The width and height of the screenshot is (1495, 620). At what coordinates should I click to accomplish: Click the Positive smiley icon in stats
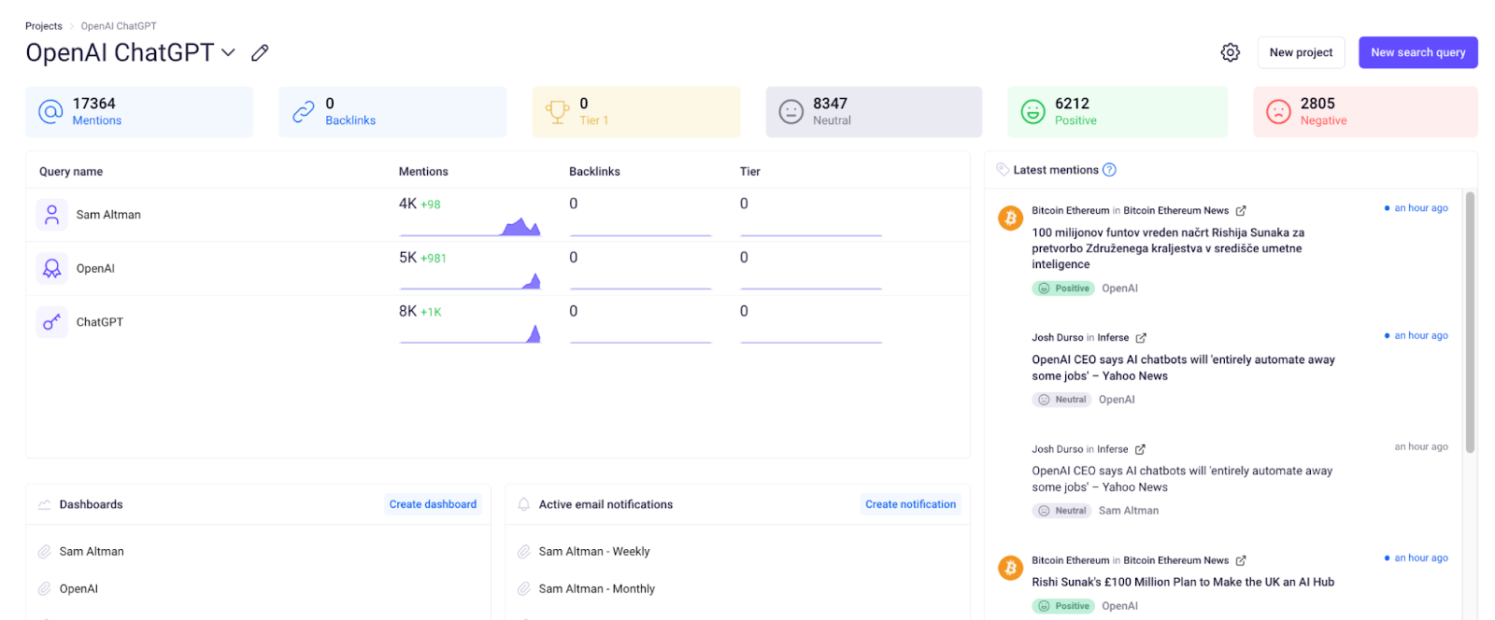point(1032,112)
